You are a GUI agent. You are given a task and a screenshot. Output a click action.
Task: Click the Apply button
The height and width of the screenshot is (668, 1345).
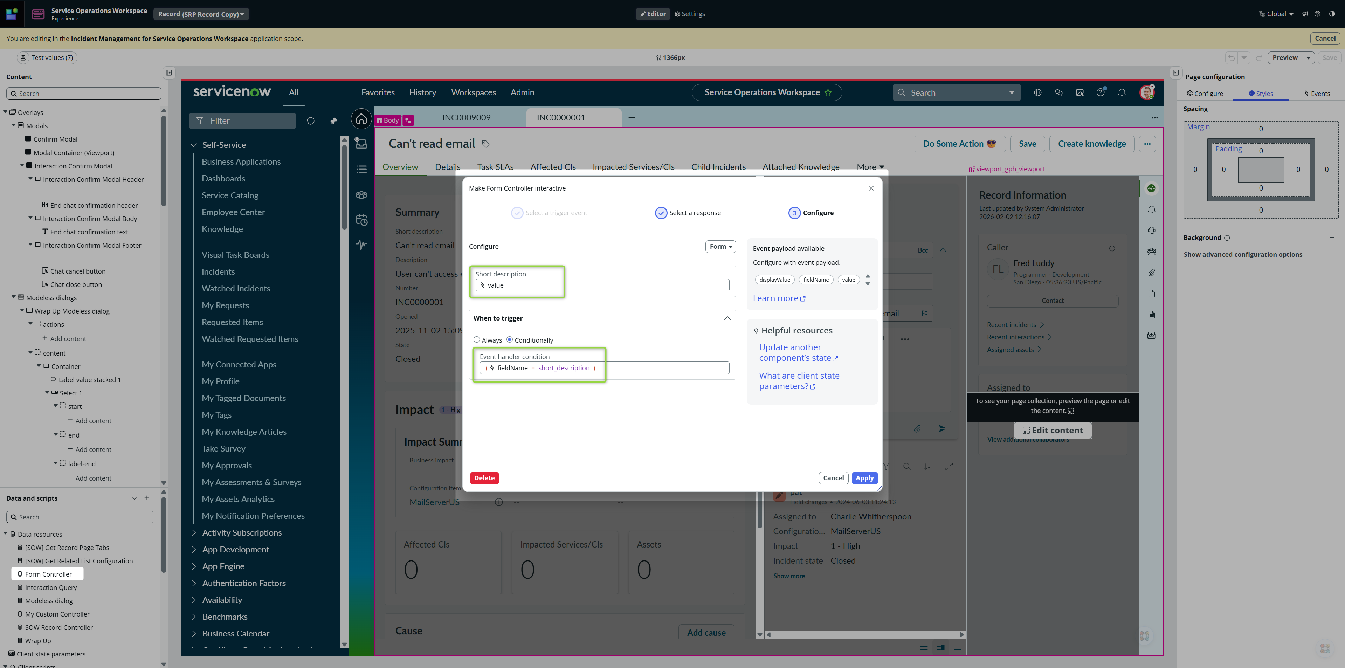click(x=864, y=478)
